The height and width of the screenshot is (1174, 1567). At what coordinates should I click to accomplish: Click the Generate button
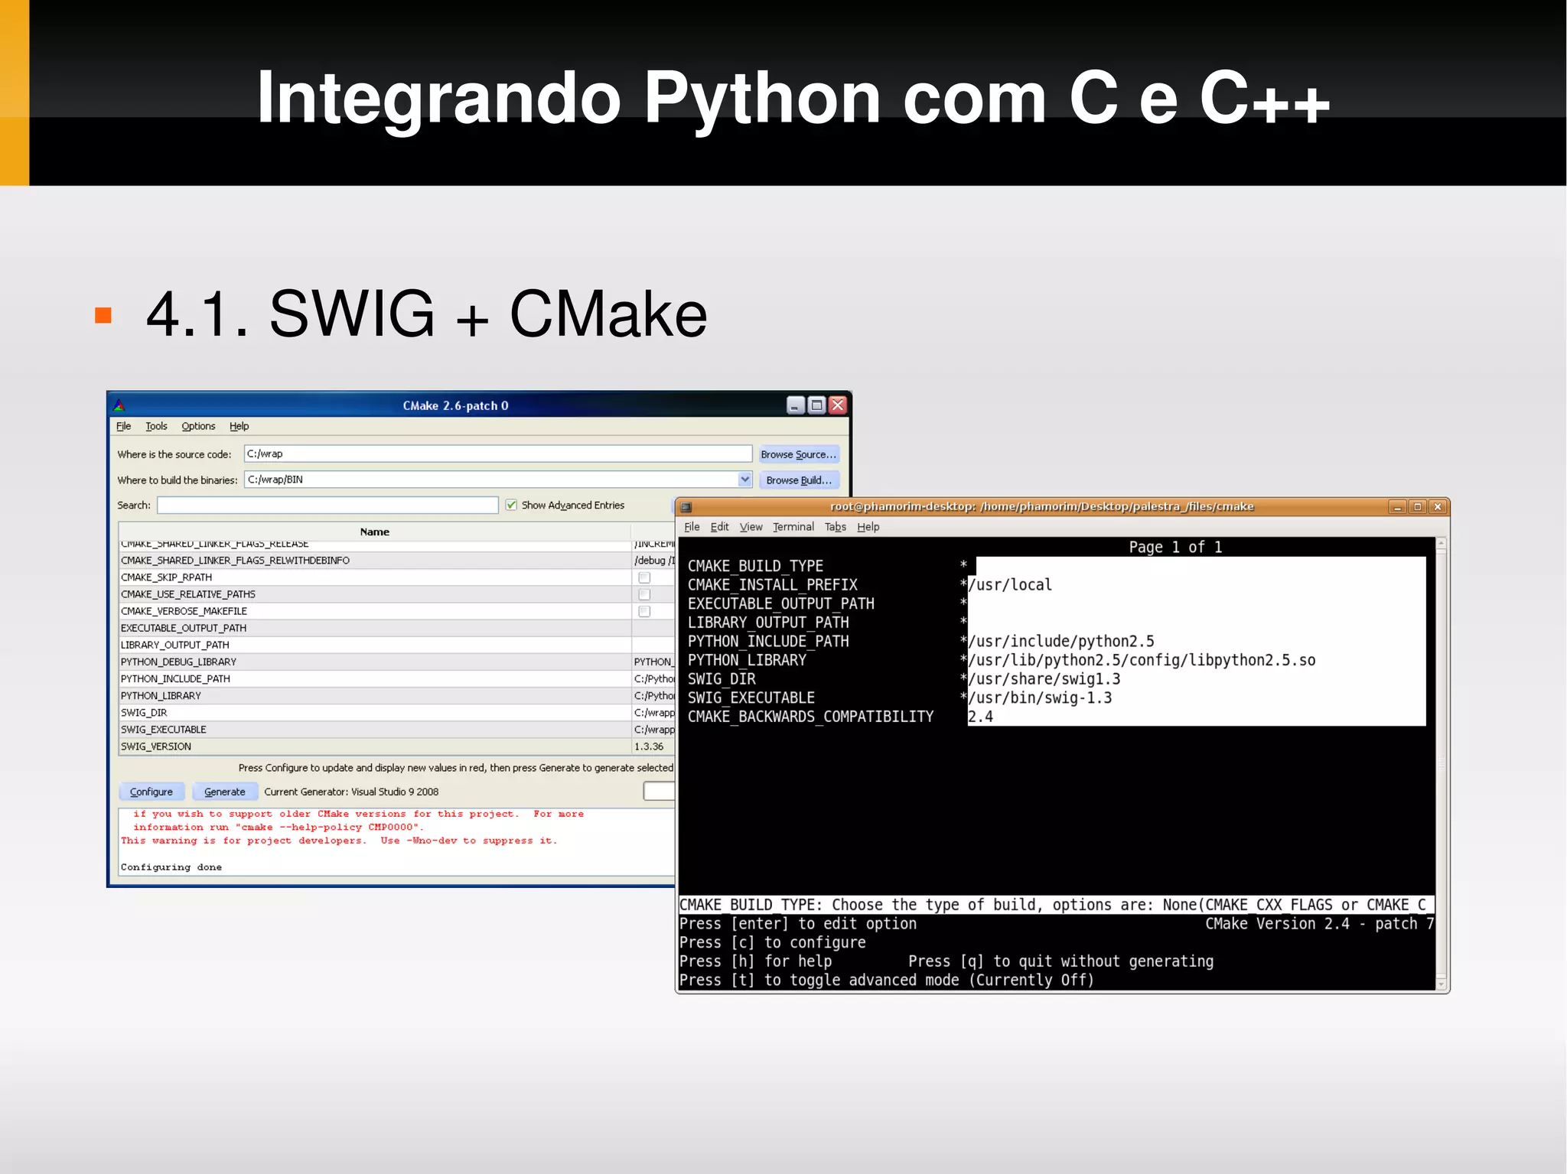[x=225, y=792]
